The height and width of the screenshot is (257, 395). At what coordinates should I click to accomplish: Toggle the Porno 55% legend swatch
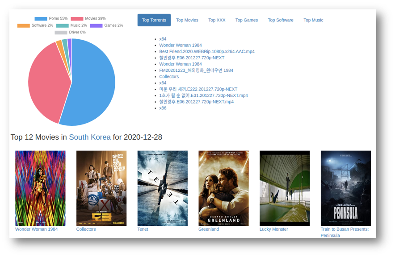pyautogui.click(x=41, y=19)
